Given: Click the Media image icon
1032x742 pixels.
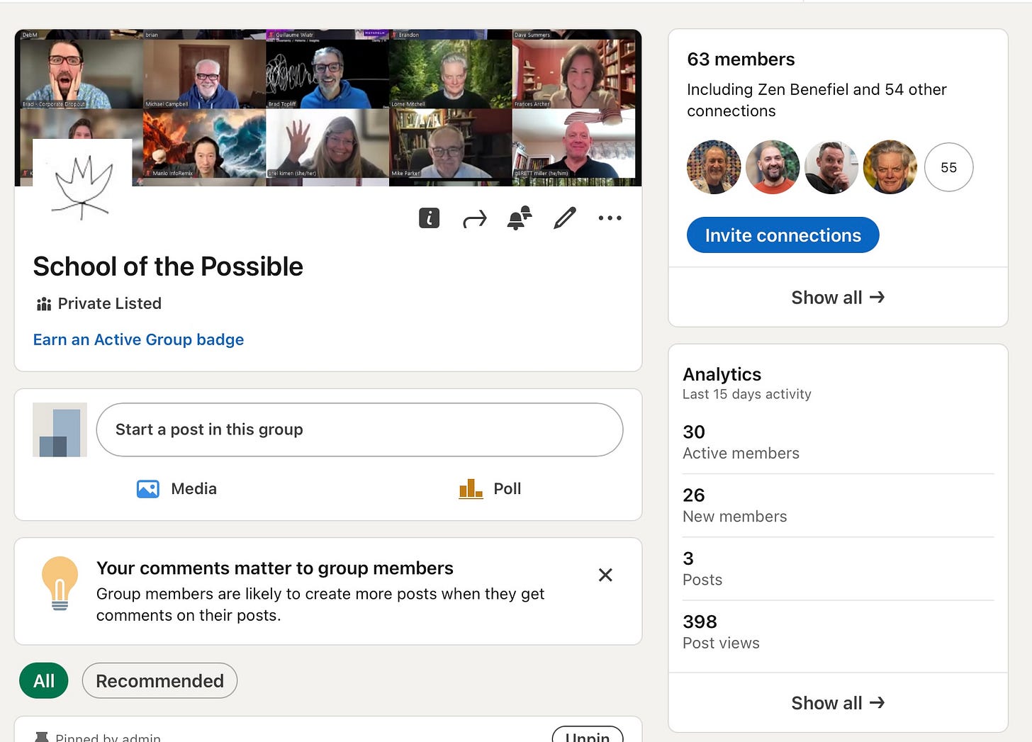Looking at the screenshot, I should point(147,489).
